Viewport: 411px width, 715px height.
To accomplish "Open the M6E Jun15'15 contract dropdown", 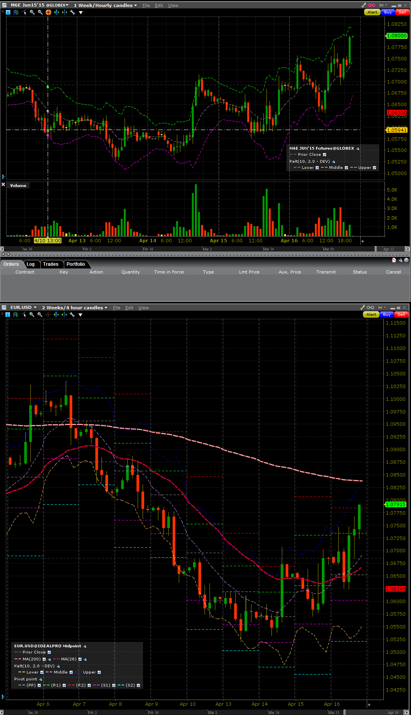I will (x=40, y=5).
